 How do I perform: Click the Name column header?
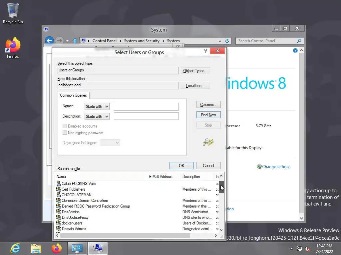point(101,177)
